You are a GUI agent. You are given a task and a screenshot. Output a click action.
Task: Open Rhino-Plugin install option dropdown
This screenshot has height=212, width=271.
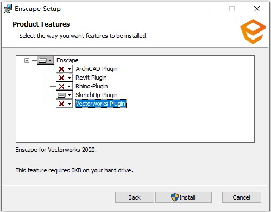(65, 86)
